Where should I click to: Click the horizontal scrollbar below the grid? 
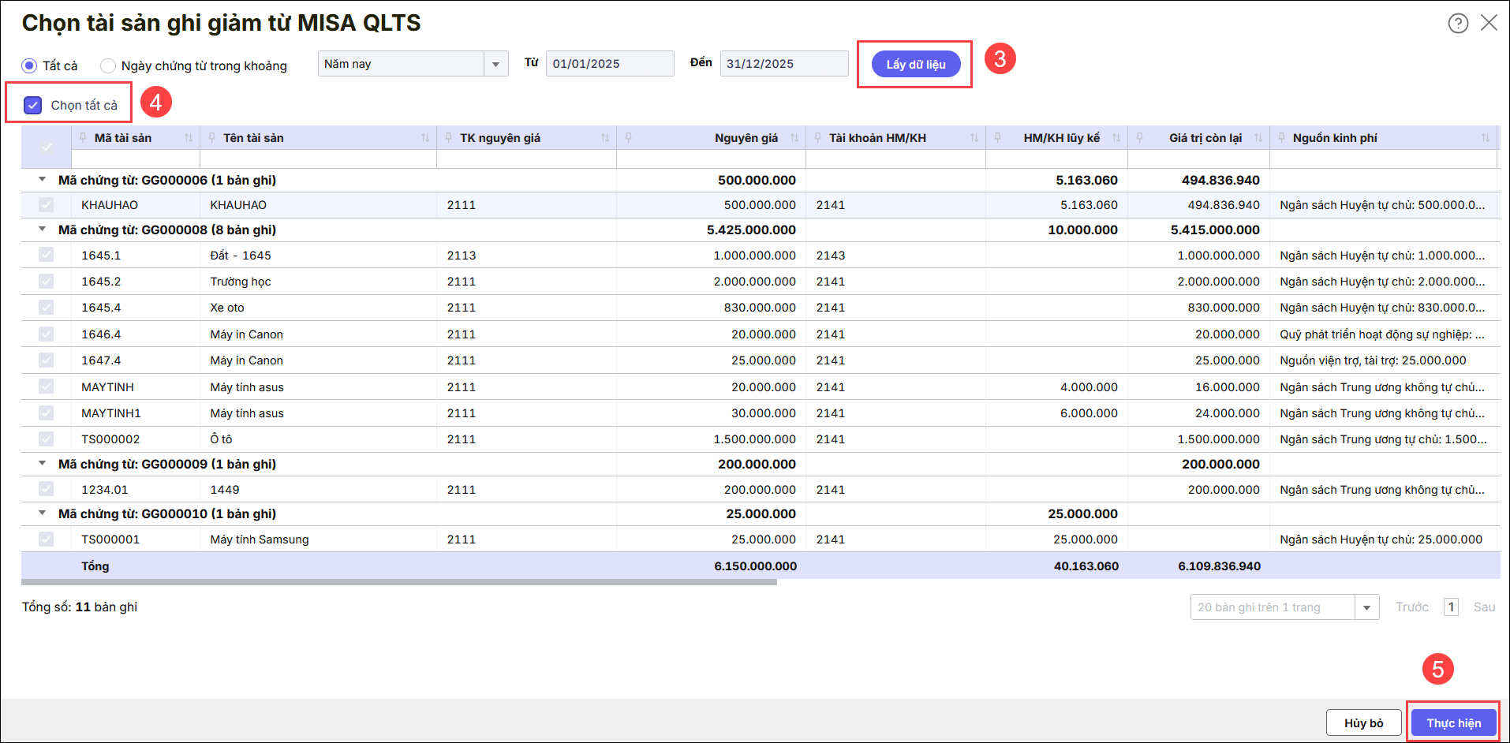click(x=399, y=582)
